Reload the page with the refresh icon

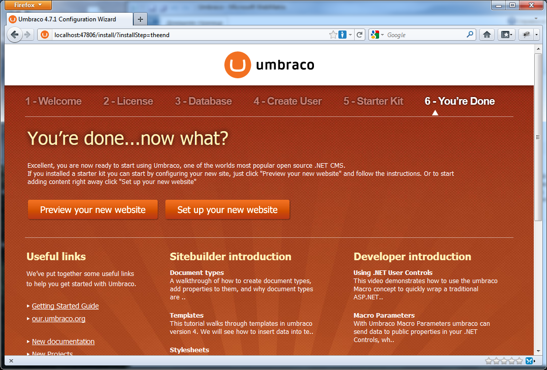tap(360, 35)
